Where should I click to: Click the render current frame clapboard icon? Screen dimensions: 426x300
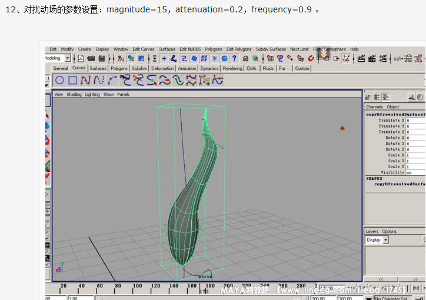tap(361, 59)
